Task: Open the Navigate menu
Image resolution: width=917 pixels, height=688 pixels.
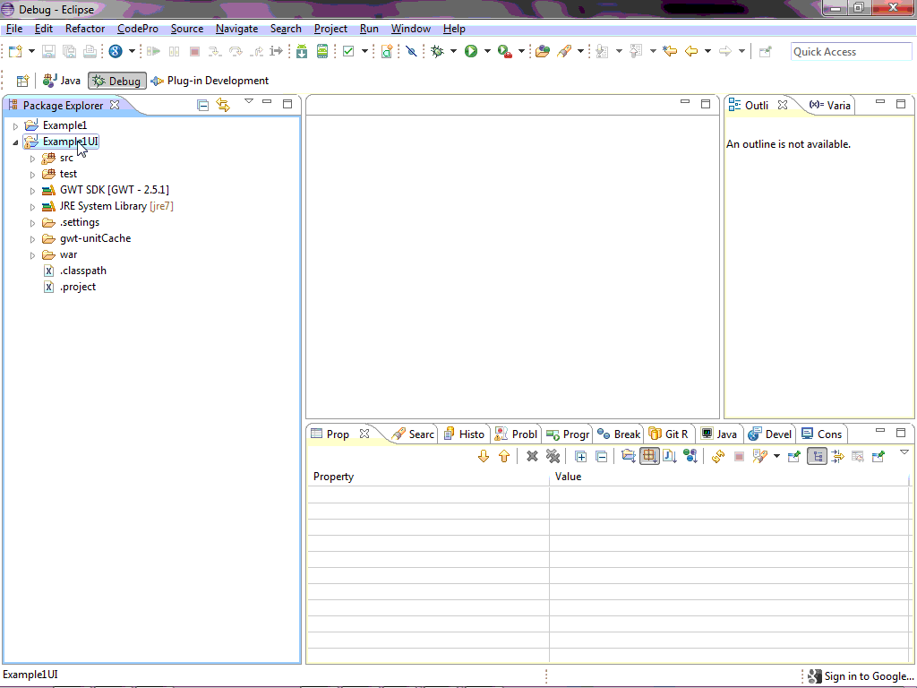Action: (x=236, y=29)
